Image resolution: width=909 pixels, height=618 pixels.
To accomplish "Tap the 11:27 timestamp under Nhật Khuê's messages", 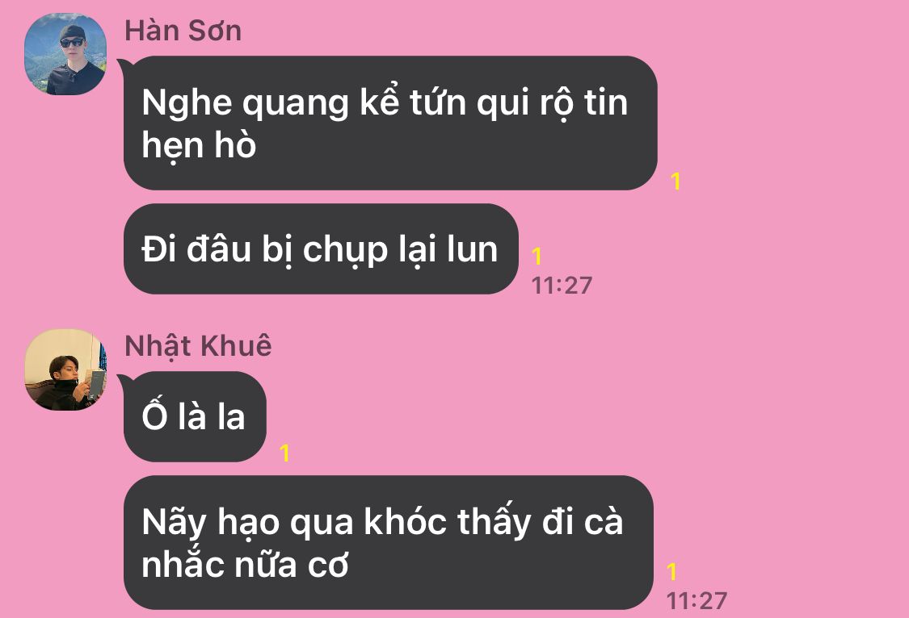I will 696,601.
